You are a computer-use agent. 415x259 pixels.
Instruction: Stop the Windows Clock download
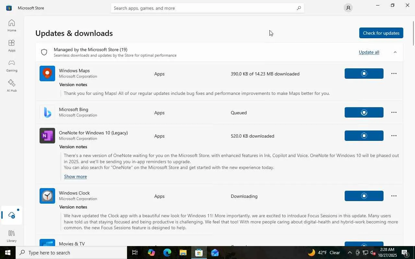click(x=364, y=196)
